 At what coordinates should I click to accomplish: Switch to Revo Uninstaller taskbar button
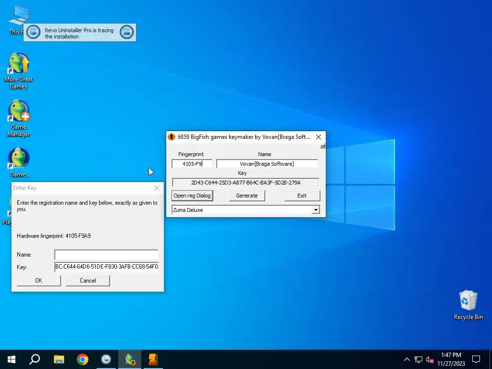106,359
